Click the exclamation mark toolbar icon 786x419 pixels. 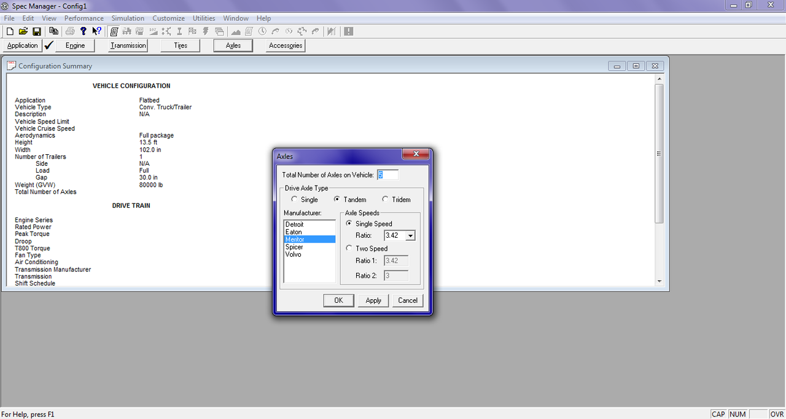[x=348, y=31]
